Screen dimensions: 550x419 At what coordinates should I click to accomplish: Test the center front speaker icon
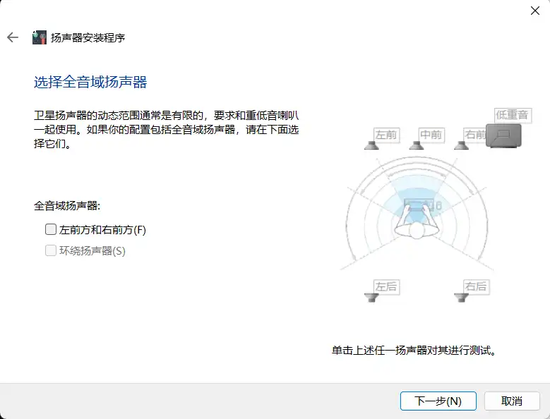pyautogui.click(x=417, y=145)
